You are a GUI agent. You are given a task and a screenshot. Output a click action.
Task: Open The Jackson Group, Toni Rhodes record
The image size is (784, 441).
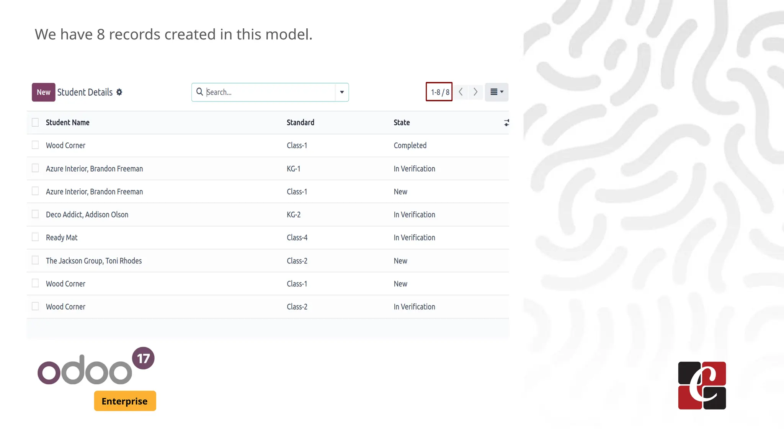pos(94,261)
